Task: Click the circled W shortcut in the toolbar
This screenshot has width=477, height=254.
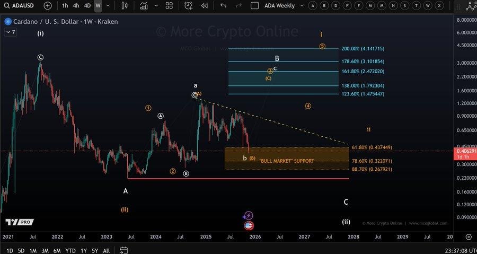Action: (x=428, y=5)
